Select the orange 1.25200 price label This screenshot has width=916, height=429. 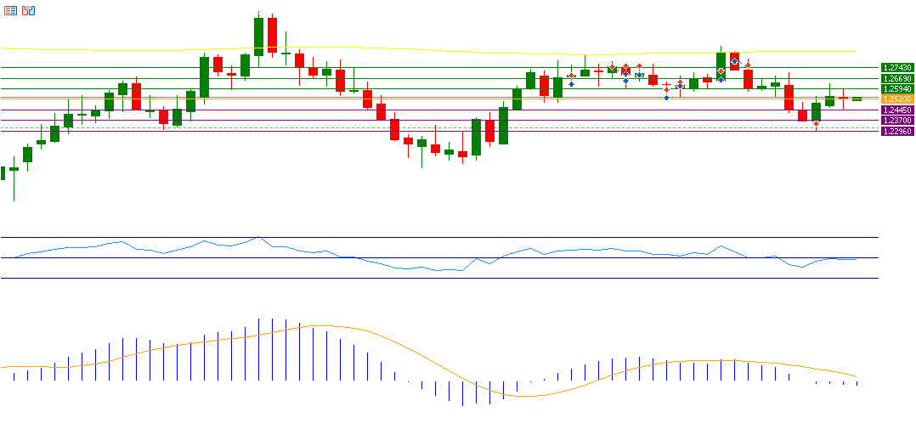pos(897,99)
